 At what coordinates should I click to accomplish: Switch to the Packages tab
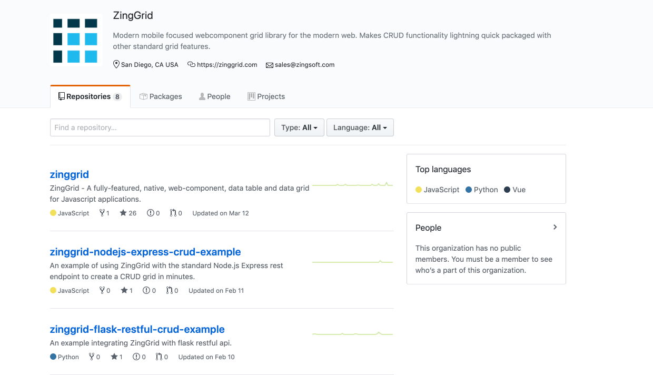coord(161,96)
